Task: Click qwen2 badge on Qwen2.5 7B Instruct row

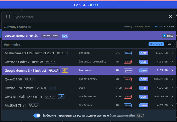Action: (x=128, y=88)
